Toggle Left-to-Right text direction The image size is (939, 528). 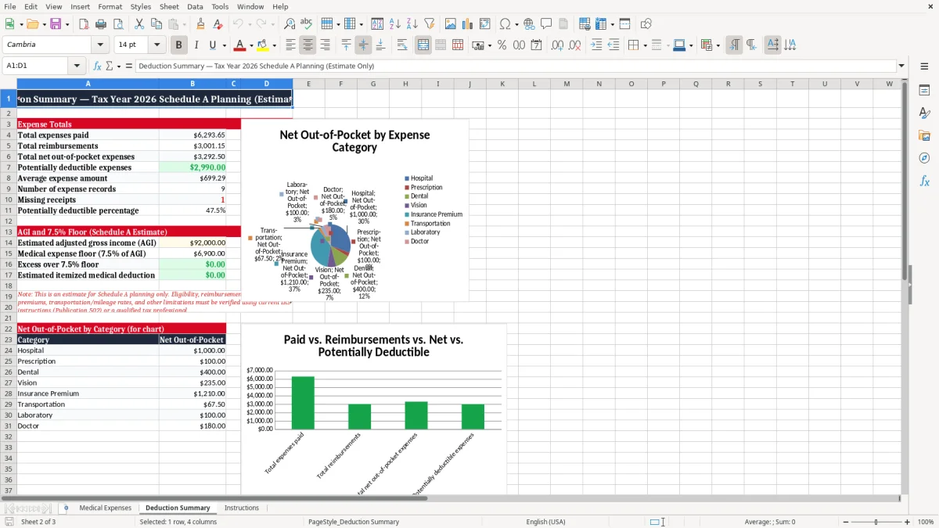(734, 45)
